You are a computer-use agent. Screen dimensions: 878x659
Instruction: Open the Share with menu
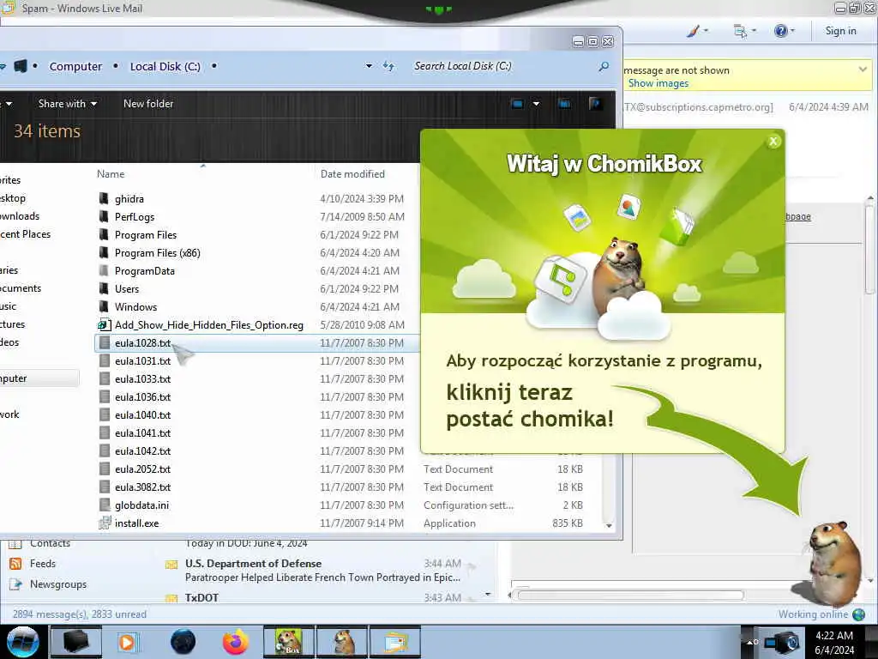click(67, 104)
